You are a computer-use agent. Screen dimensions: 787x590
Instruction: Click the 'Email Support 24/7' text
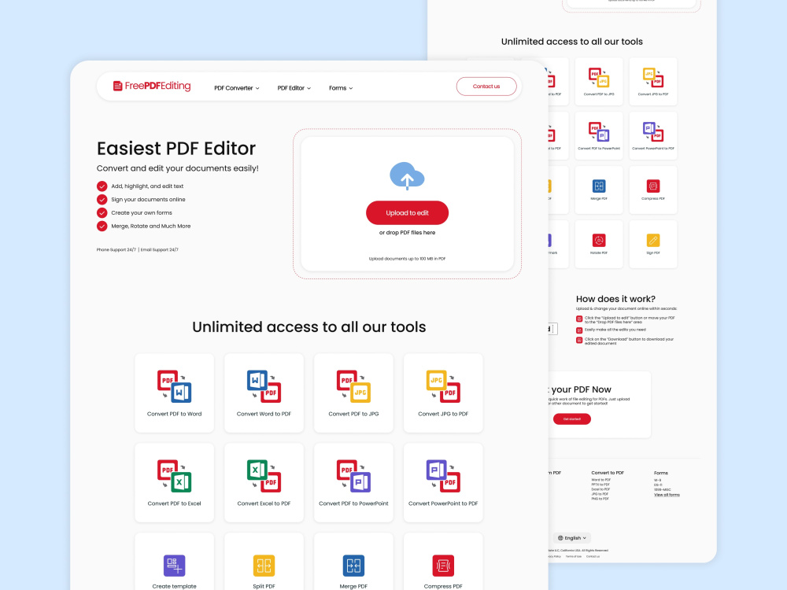pyautogui.click(x=159, y=249)
